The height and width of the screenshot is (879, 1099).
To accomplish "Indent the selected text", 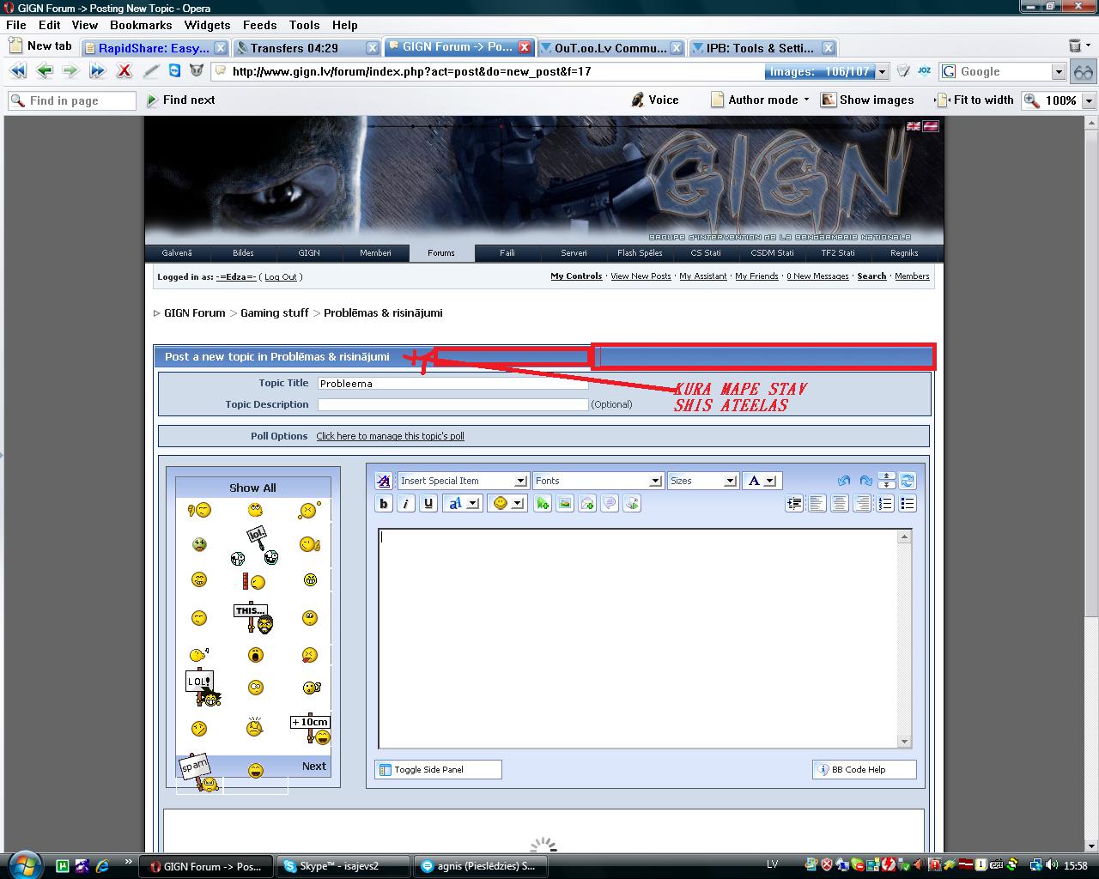I will 794,504.
